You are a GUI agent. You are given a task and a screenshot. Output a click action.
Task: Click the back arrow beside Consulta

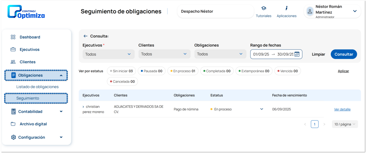tap(85, 36)
